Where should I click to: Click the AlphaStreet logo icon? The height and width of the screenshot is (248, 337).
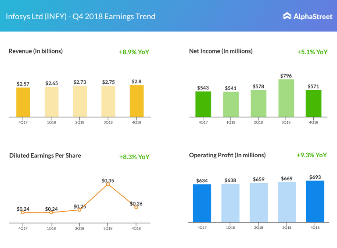(x=287, y=16)
